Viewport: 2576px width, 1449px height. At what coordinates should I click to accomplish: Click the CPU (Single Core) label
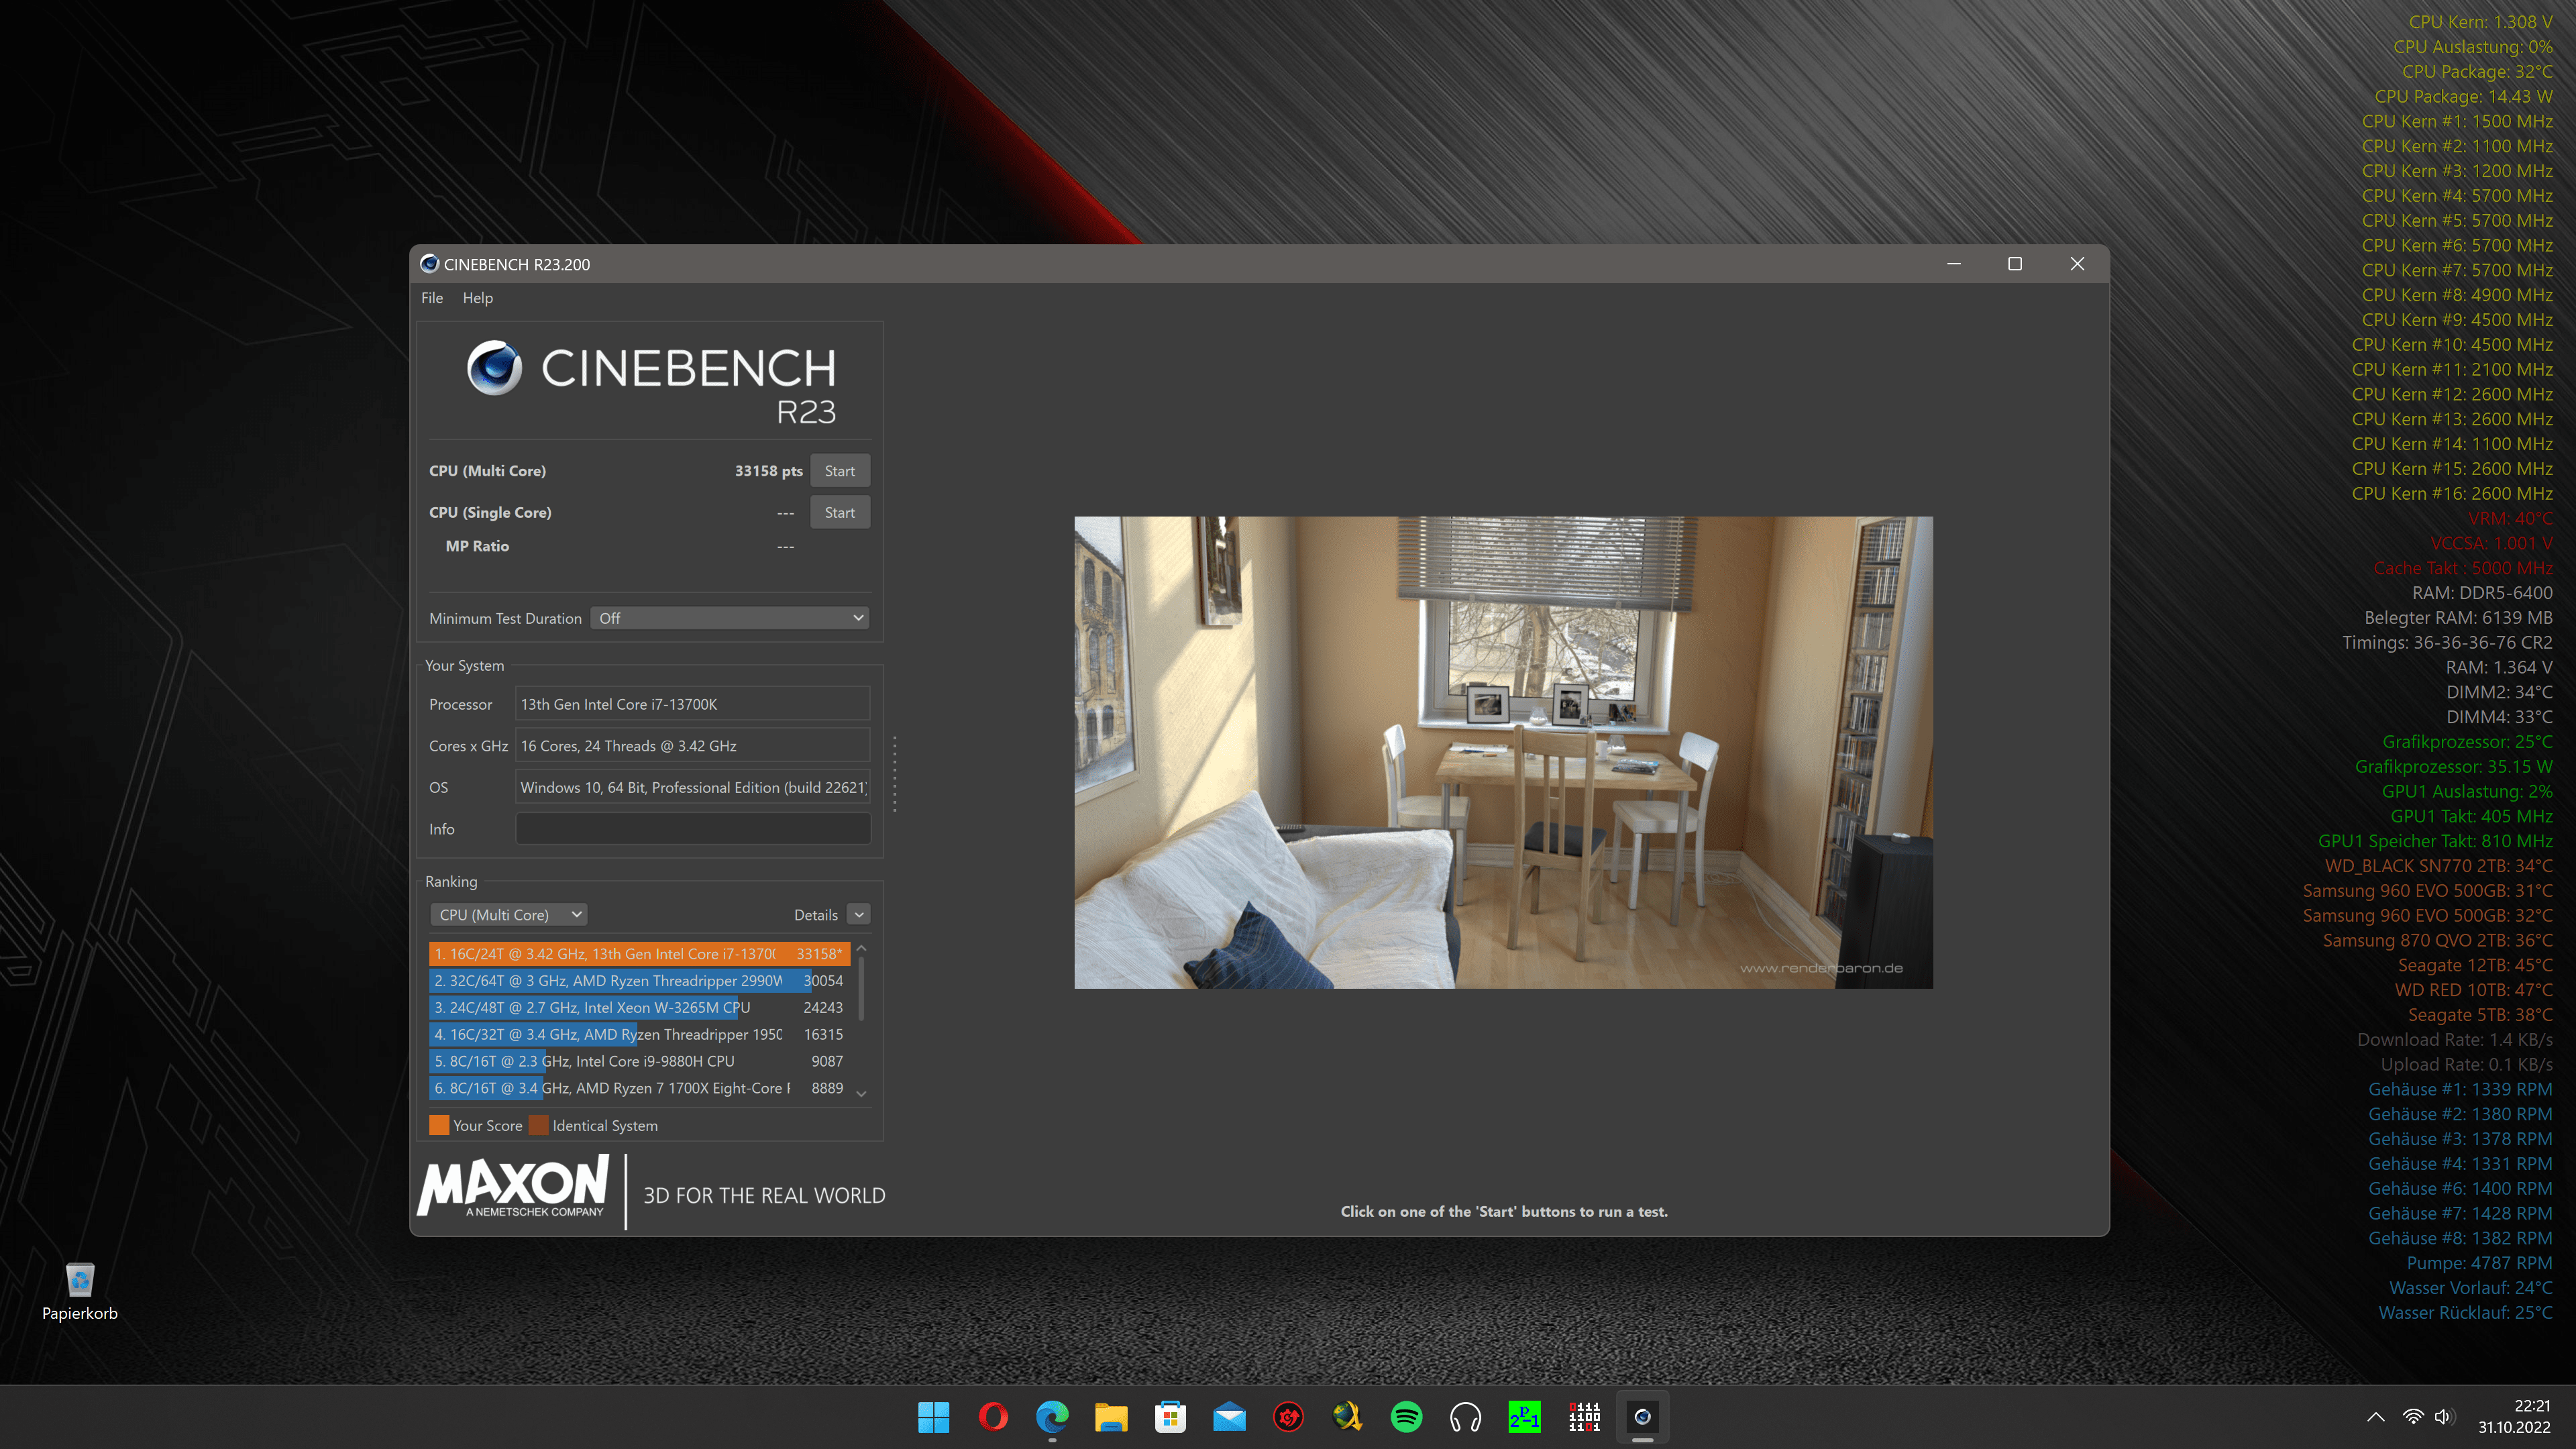(x=490, y=513)
